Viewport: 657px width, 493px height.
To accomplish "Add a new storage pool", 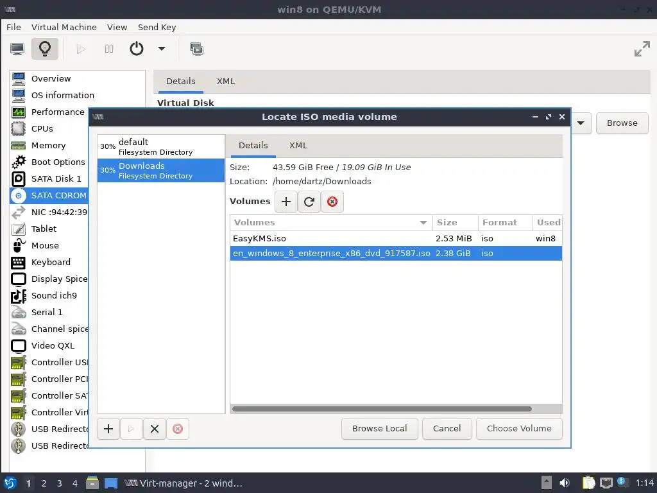I will coord(108,429).
